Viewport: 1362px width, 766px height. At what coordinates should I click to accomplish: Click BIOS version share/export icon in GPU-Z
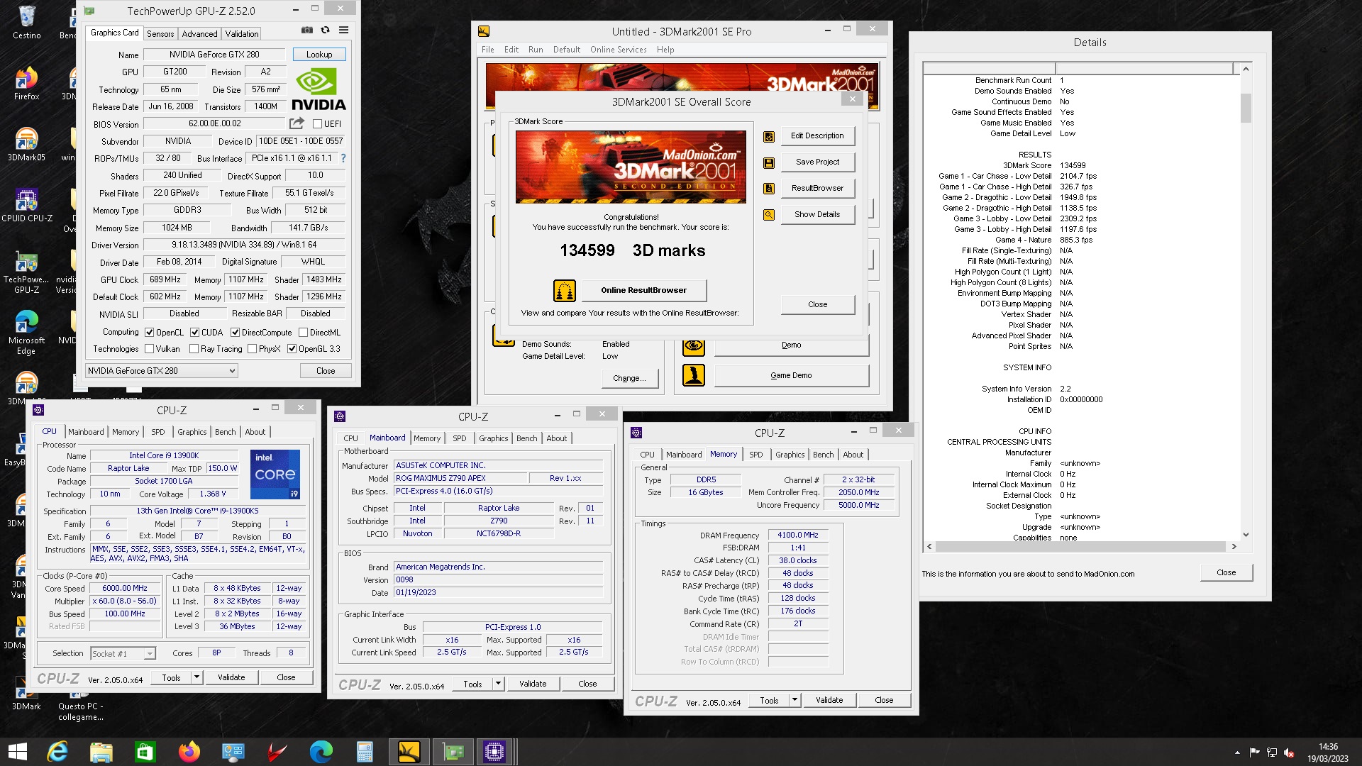click(x=297, y=123)
